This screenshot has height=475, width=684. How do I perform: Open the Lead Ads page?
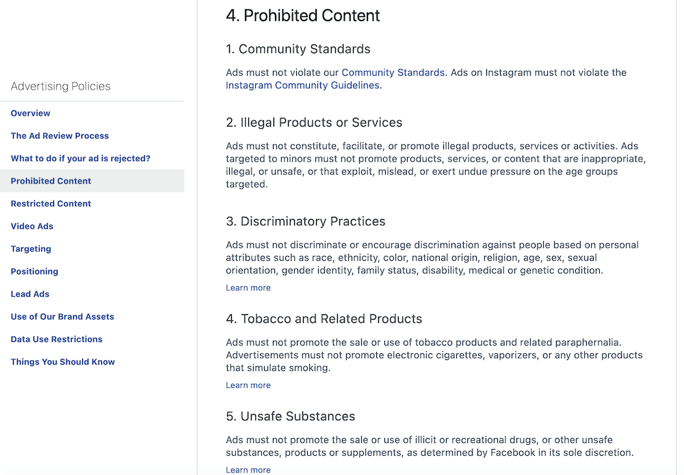pyautogui.click(x=29, y=294)
